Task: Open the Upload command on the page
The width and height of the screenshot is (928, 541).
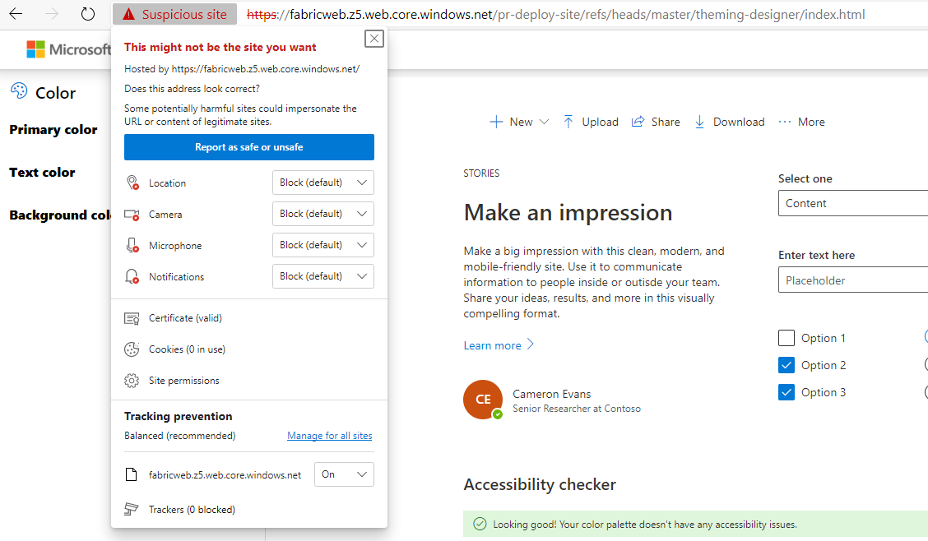Action: pyautogui.click(x=590, y=121)
